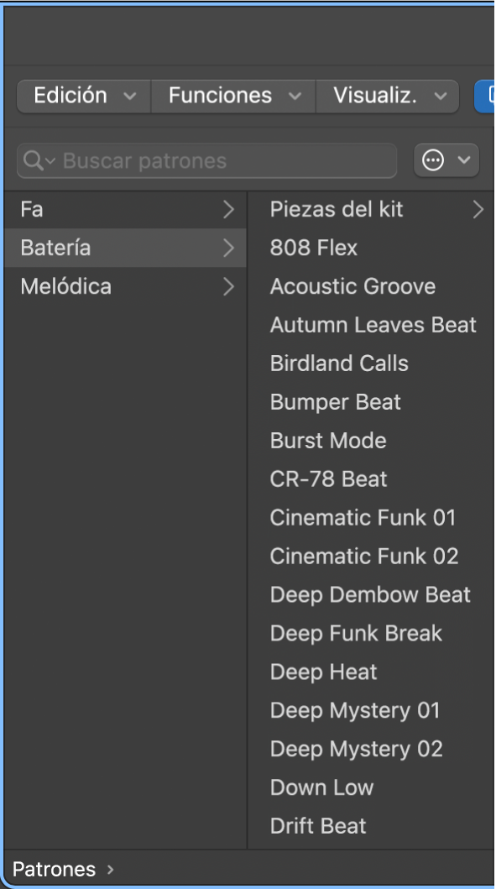This screenshot has height=889, width=496.
Task: Select the Autumn Leaves Beat pattern
Action: [373, 325]
